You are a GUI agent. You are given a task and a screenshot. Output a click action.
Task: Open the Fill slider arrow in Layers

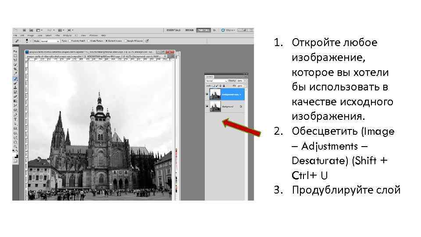(x=245, y=86)
